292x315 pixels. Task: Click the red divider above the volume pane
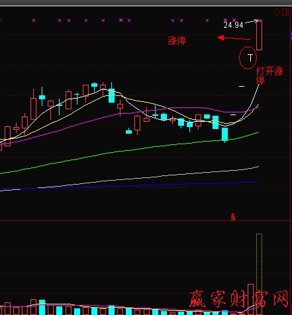144,220
